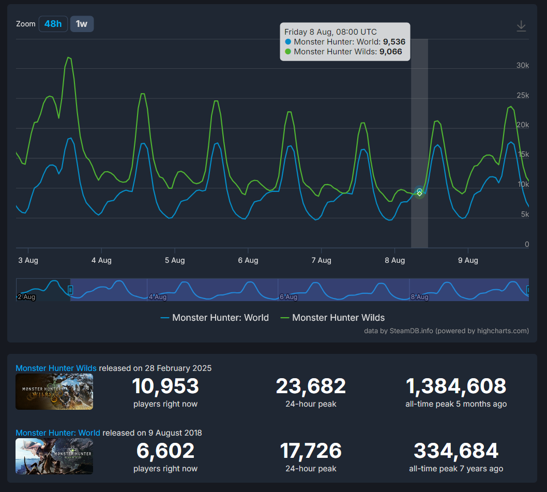Click the 'Zoom' label beside the range buttons
The image size is (547, 492).
(26, 24)
